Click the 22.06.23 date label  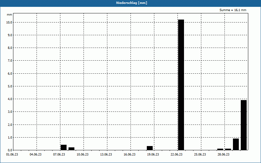click(176, 155)
